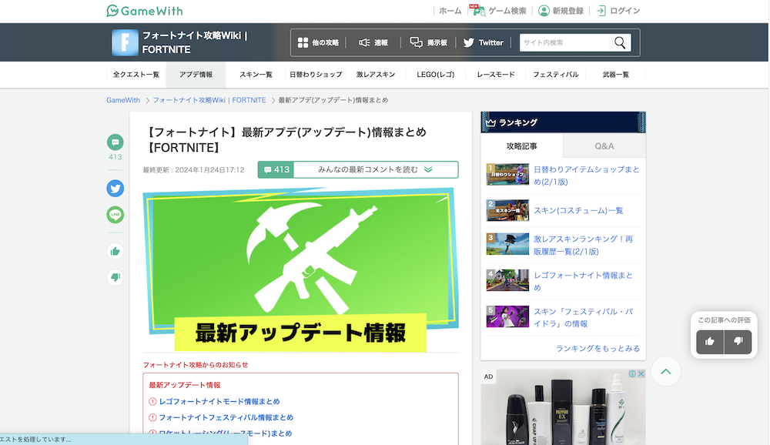Click the 新規登録 user icon
Screen dimensions: 770x445
[544, 11]
